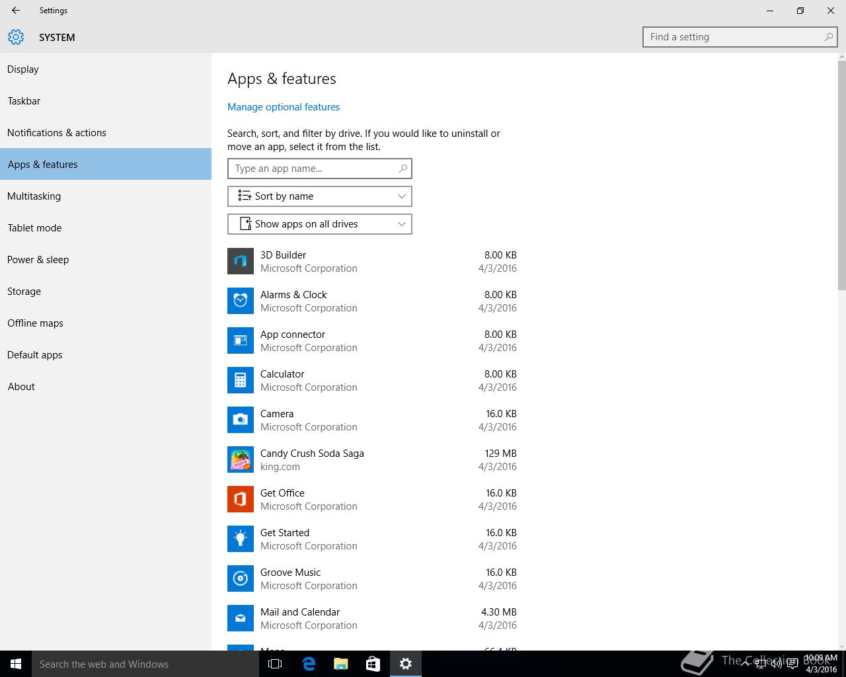
Task: Click the Camera app icon
Action: coord(241,420)
